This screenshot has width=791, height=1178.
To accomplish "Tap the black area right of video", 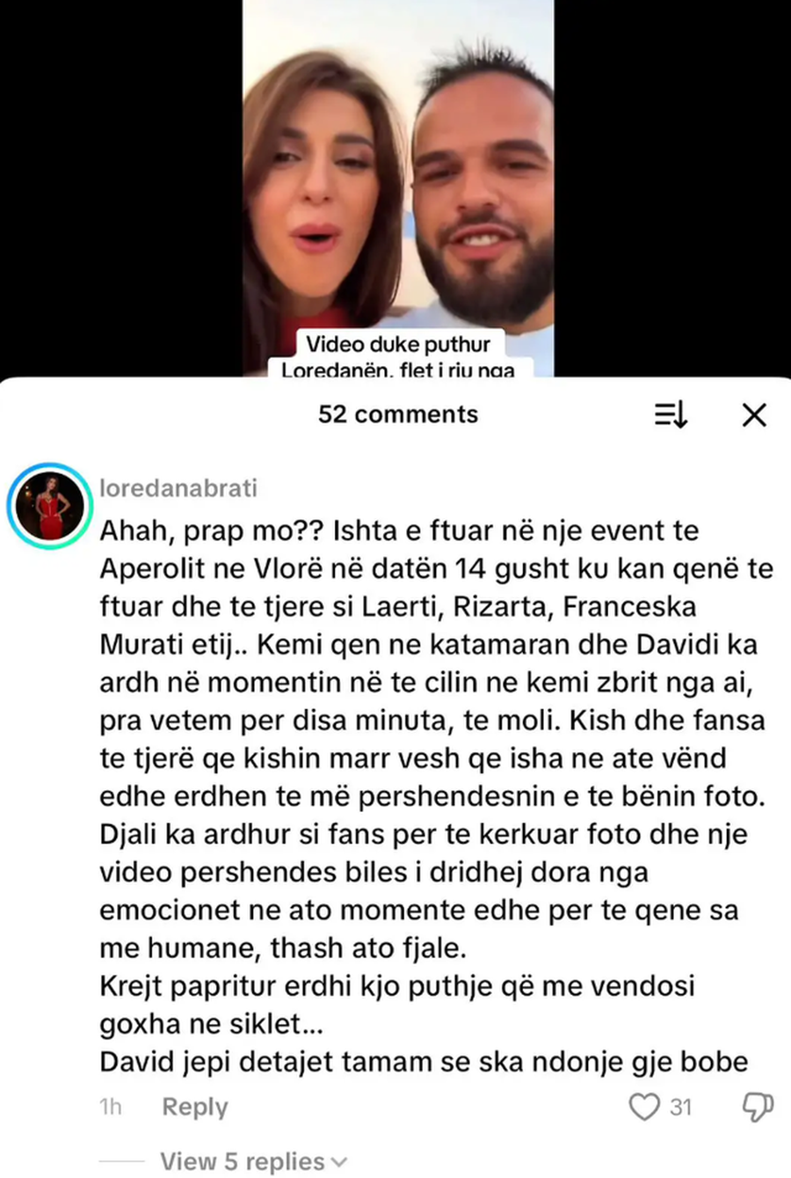I will [672, 188].
